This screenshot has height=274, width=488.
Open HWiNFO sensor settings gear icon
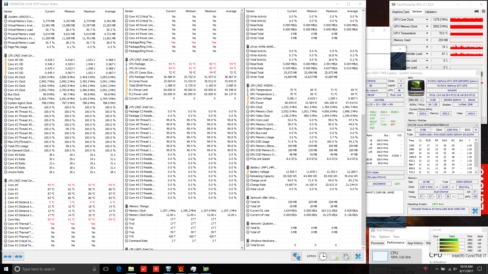coord(346,256)
